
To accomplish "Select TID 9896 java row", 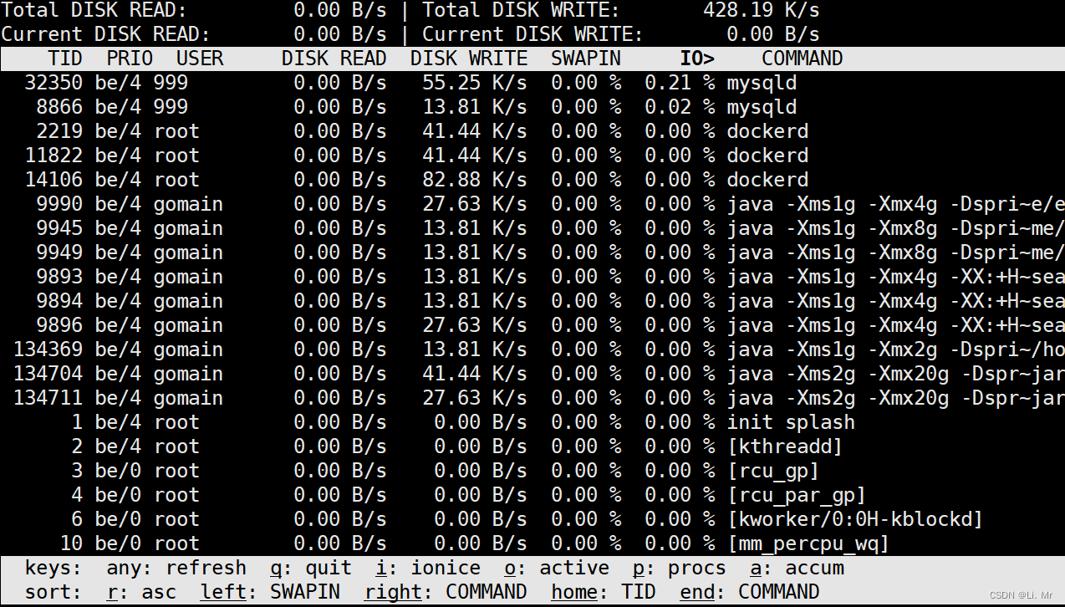I will pyautogui.click(x=532, y=325).
